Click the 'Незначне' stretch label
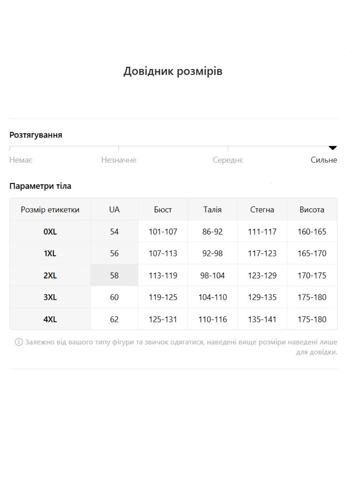 click(x=119, y=160)
